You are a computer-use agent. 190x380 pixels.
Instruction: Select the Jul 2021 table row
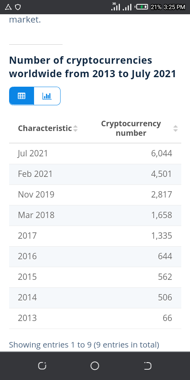[x=95, y=154]
